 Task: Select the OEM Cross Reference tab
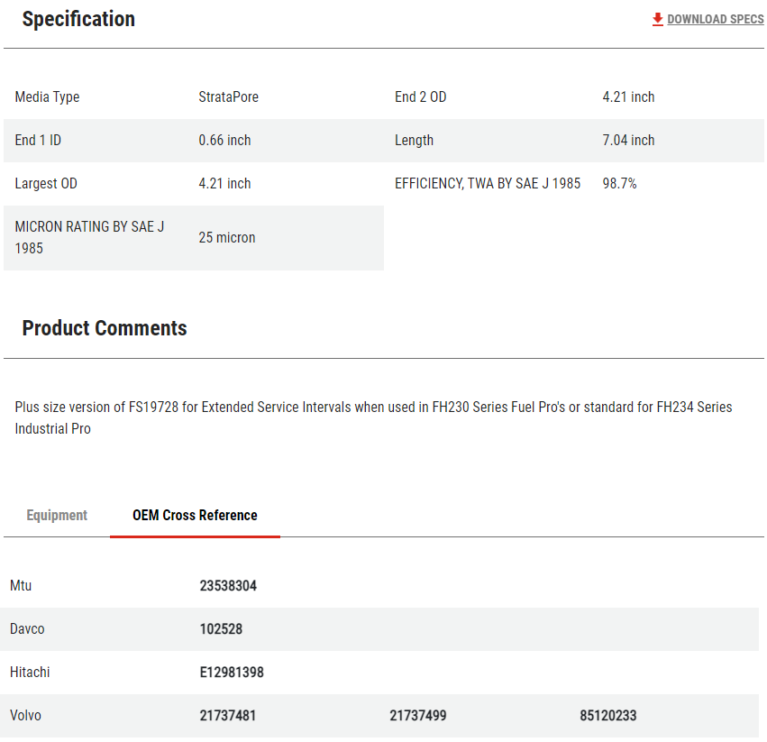point(195,516)
